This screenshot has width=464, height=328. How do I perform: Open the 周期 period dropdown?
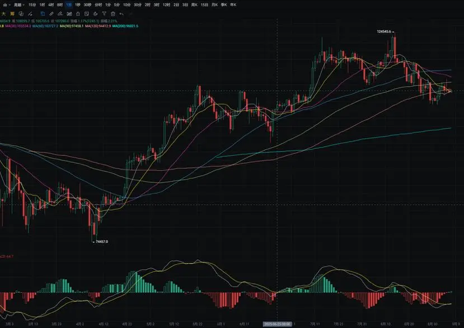click(x=19, y=4)
